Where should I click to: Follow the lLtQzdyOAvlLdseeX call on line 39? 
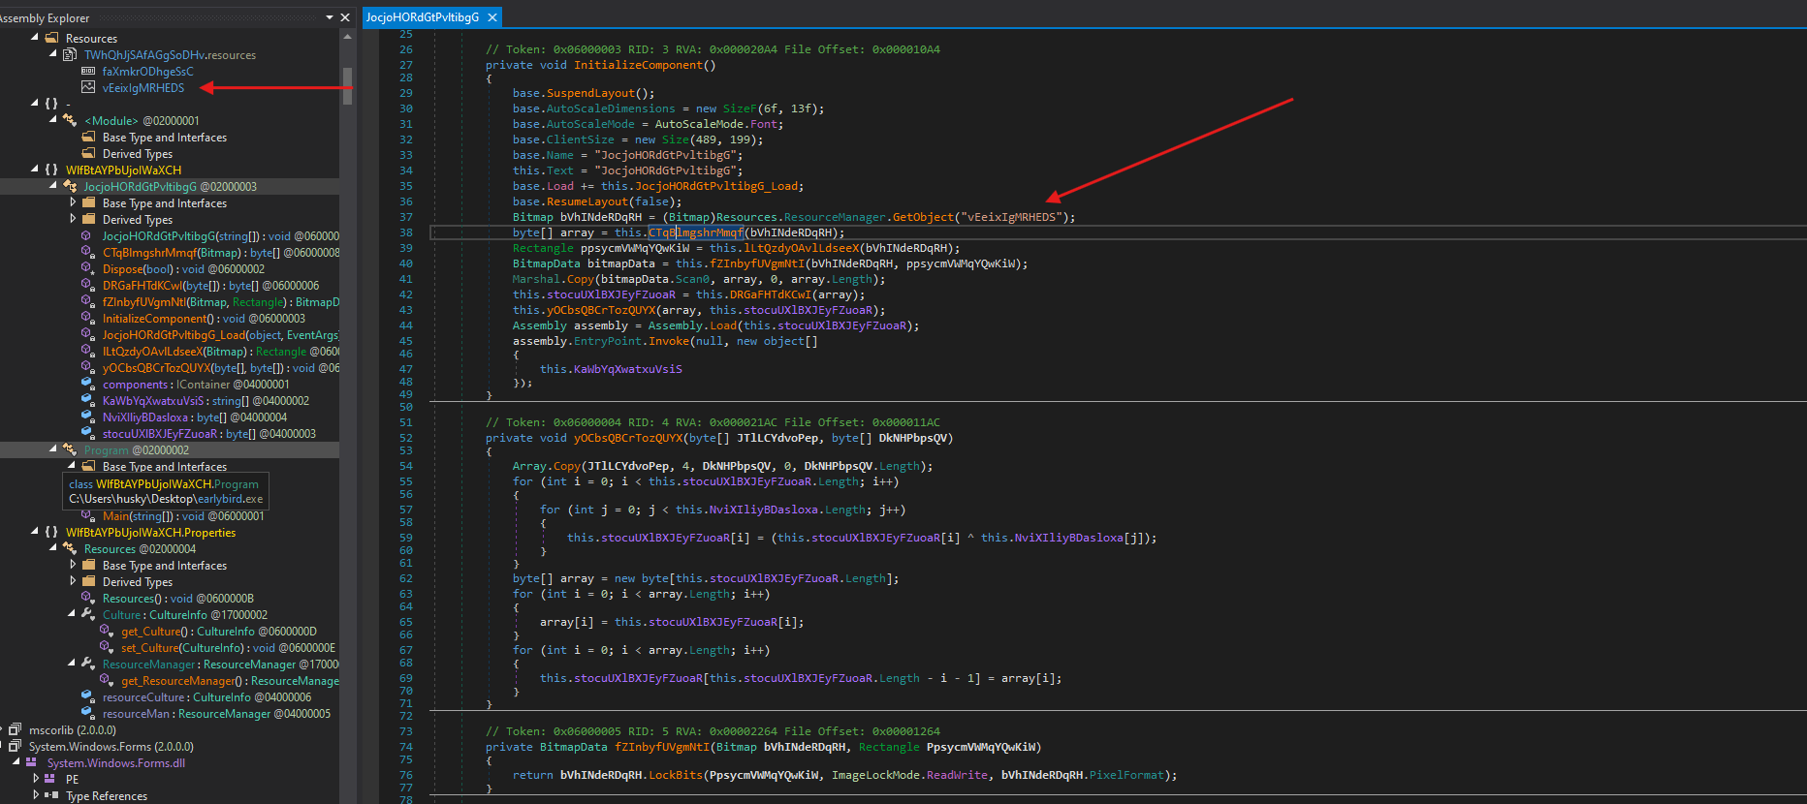[x=801, y=248]
